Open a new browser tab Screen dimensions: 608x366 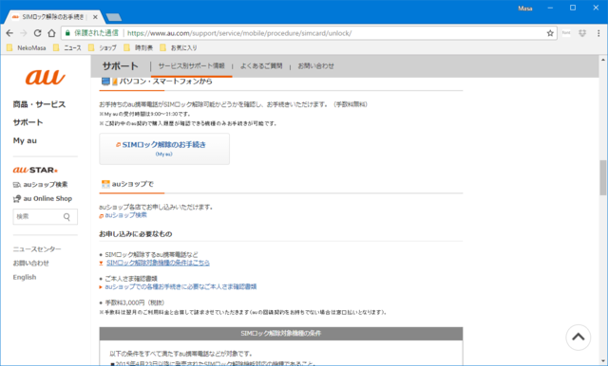114,17
